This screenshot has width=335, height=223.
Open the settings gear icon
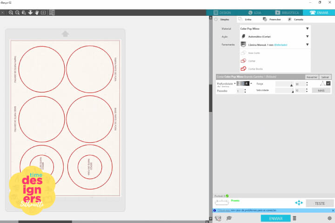(x=329, y=218)
